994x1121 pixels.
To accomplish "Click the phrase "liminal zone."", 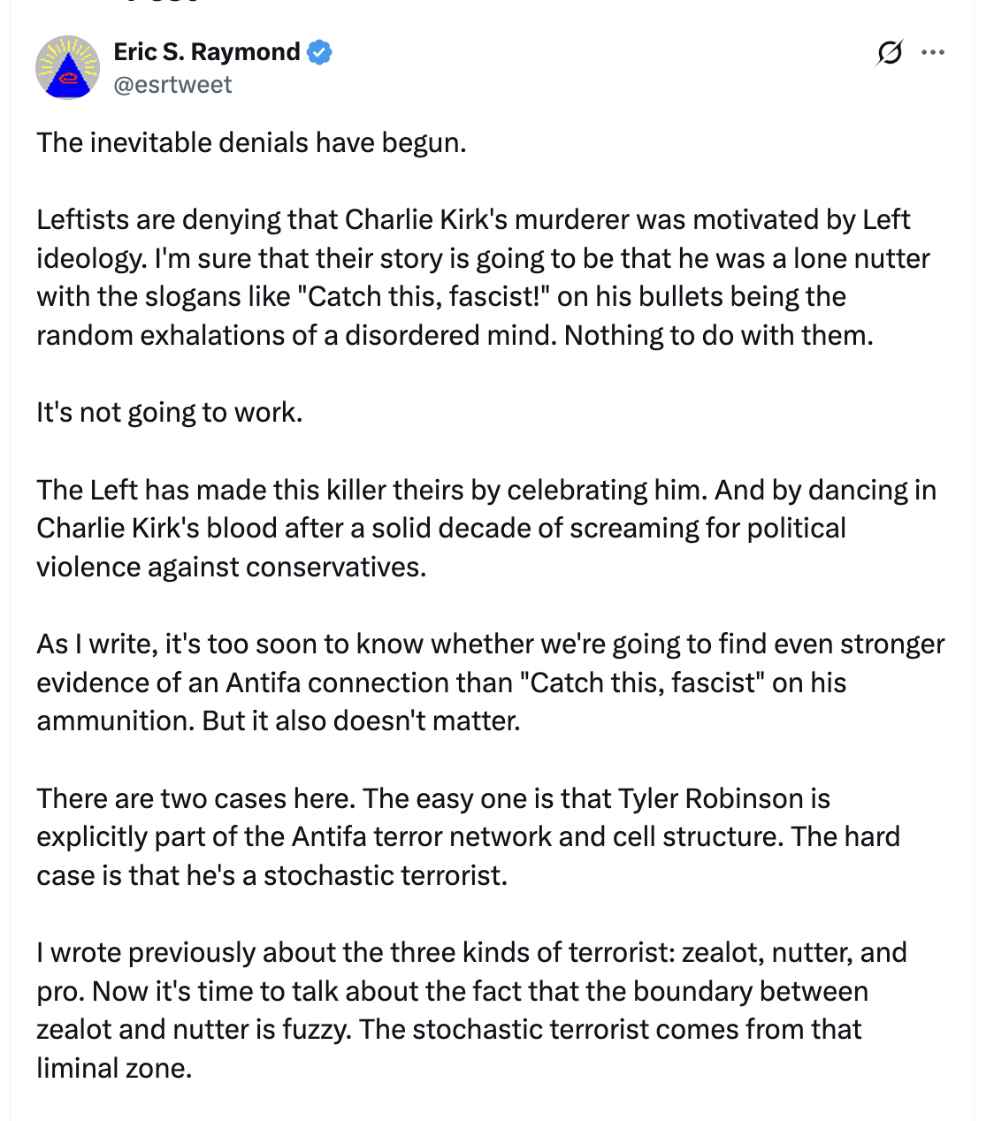I will click(114, 1068).
